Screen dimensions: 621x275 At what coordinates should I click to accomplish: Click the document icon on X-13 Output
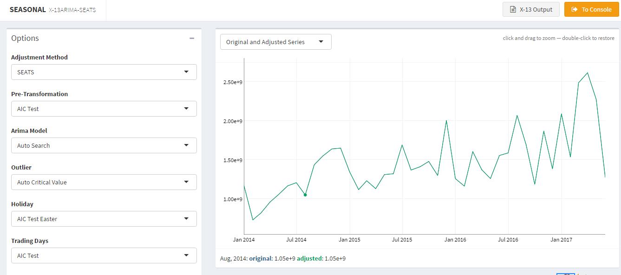pos(513,9)
